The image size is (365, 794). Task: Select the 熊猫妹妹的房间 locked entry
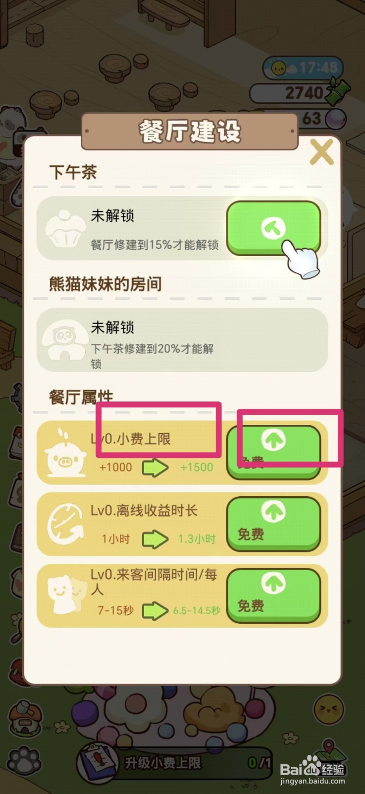[182, 340]
